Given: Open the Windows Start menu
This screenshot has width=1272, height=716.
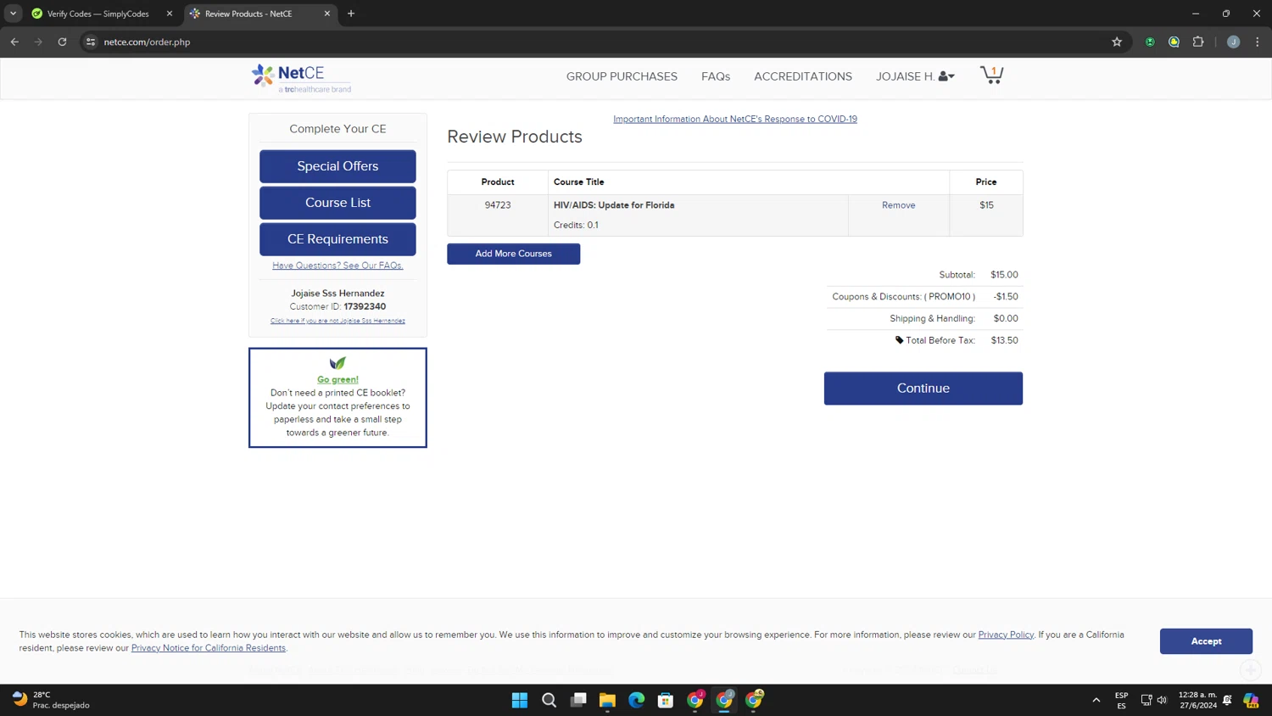Looking at the screenshot, I should (x=520, y=700).
